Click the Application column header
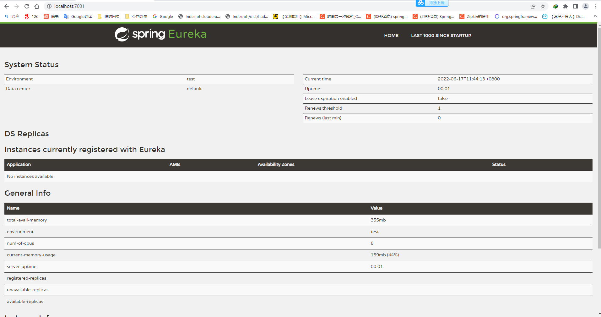The image size is (601, 317). pyautogui.click(x=19, y=164)
